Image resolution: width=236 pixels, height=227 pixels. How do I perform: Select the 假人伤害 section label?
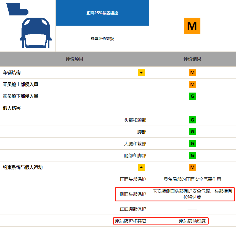coord(12,108)
